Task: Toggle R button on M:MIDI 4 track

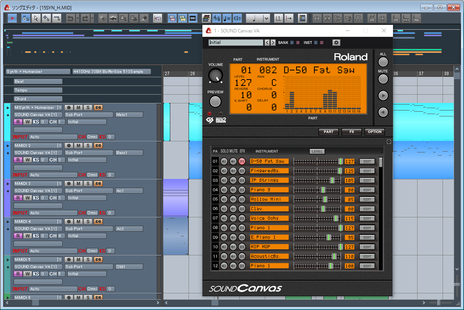Action: pyautogui.click(x=18, y=236)
